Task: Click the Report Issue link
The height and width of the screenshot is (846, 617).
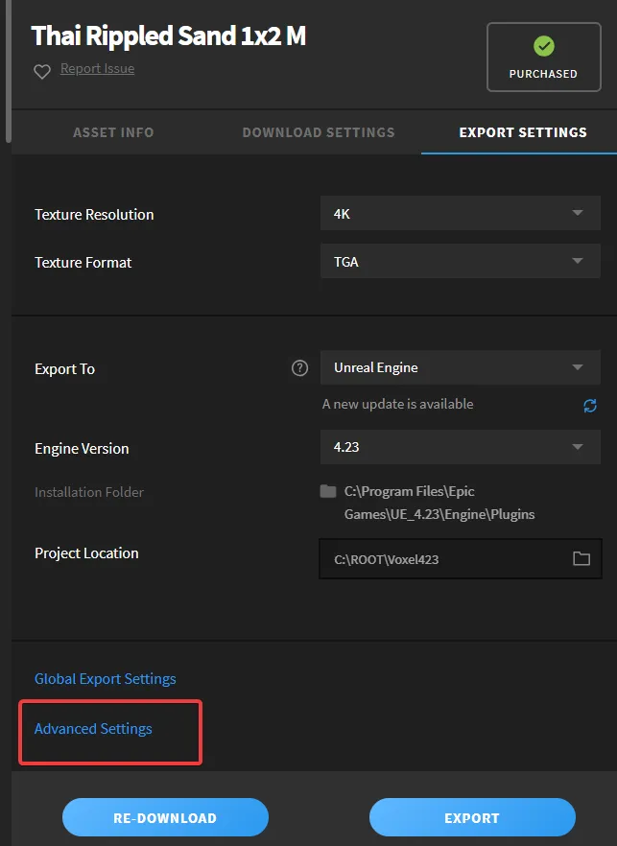Action: tap(97, 69)
